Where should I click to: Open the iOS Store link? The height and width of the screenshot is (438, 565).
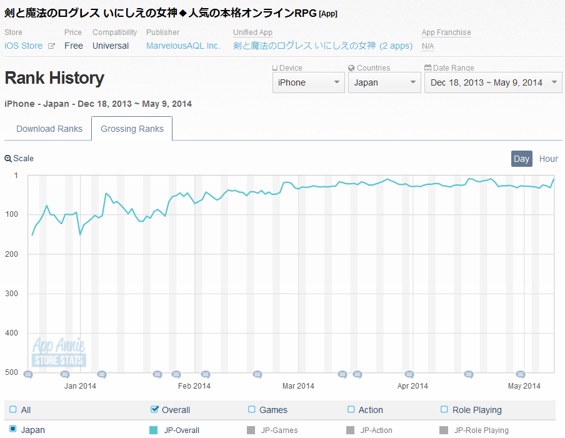tap(23, 46)
